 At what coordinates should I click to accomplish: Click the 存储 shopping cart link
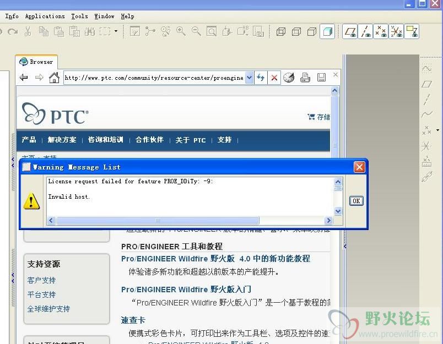[x=318, y=117]
